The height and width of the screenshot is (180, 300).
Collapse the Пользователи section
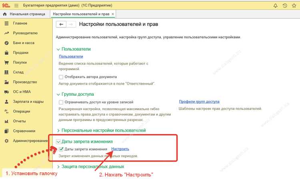pos(58,49)
